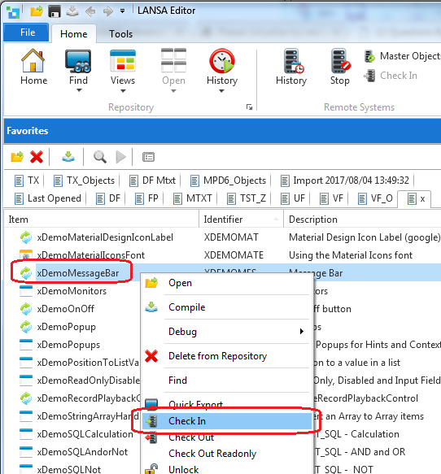
Task: Click the compile icon in Favorites toolbar
Action: 68,157
